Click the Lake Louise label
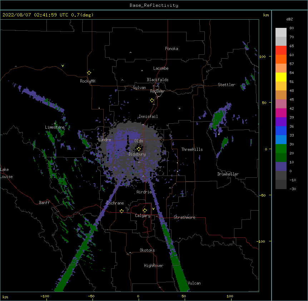Screen dimensions: 308x301 (x=6, y=173)
